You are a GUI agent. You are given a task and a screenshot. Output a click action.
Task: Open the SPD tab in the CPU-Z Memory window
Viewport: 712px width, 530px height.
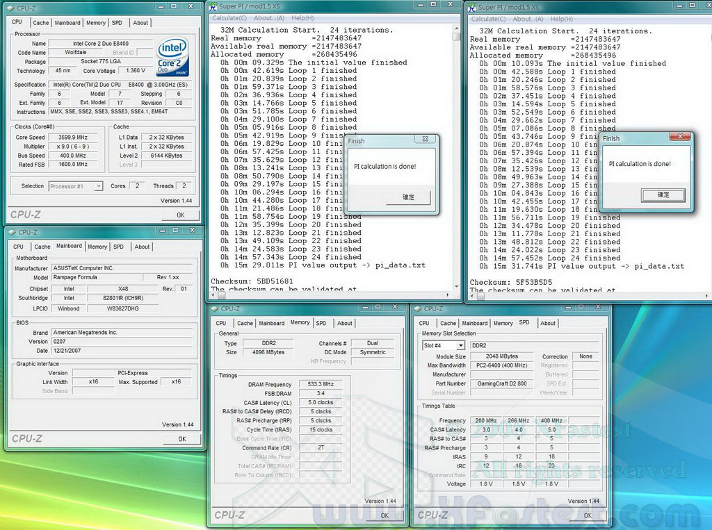tap(321, 323)
